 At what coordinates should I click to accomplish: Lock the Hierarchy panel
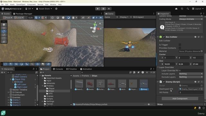coord(33,69)
